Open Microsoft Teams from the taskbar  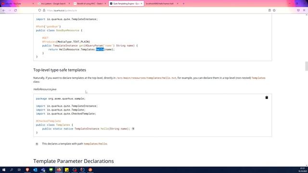43,170
